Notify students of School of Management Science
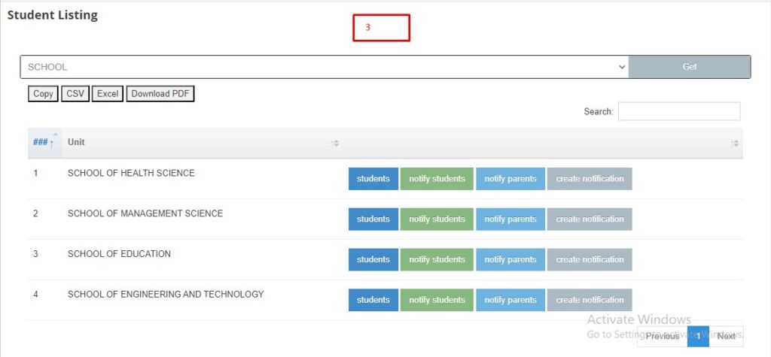This screenshot has width=771, height=357. (437, 219)
